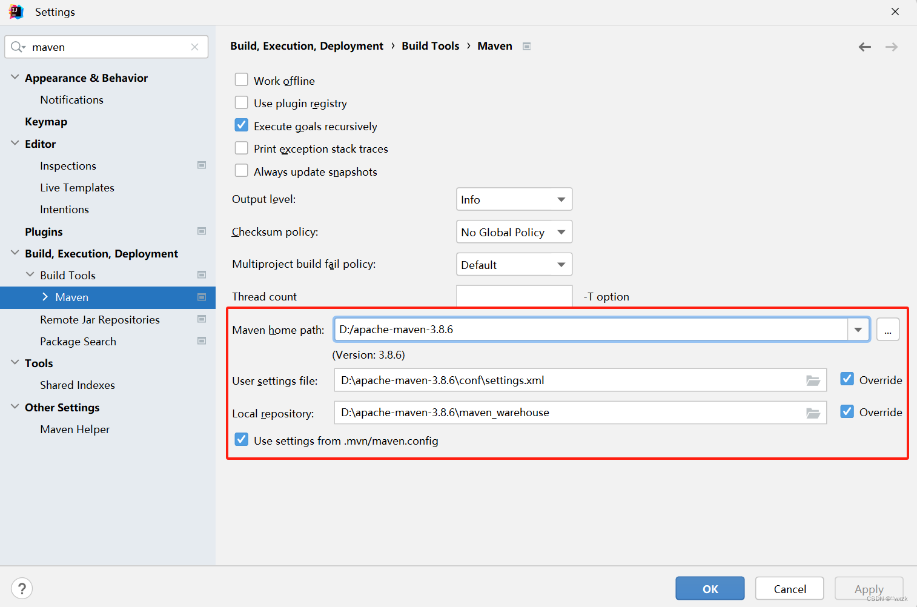Viewport: 917px width, 607px height.
Task: Collapse Build, Execution, Deployment node
Action: tap(15, 253)
